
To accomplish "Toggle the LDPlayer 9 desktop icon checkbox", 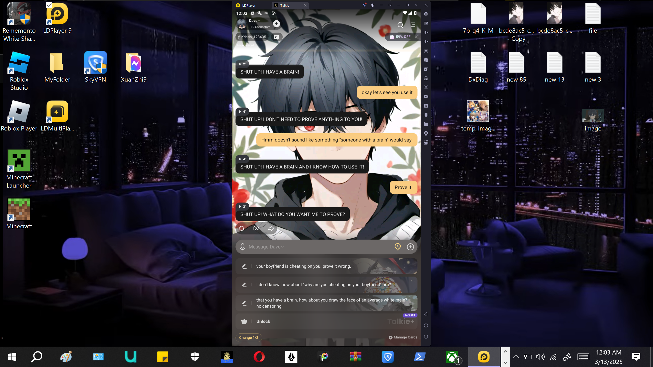I will click(49, 5).
